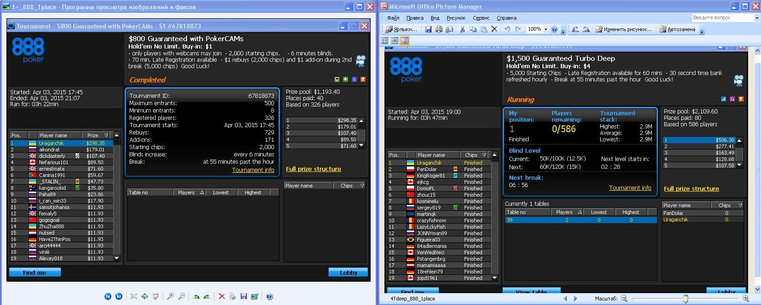The image size is (761, 305).
Task: Delete picture with Picture Manager X icon
Action: coord(494,29)
